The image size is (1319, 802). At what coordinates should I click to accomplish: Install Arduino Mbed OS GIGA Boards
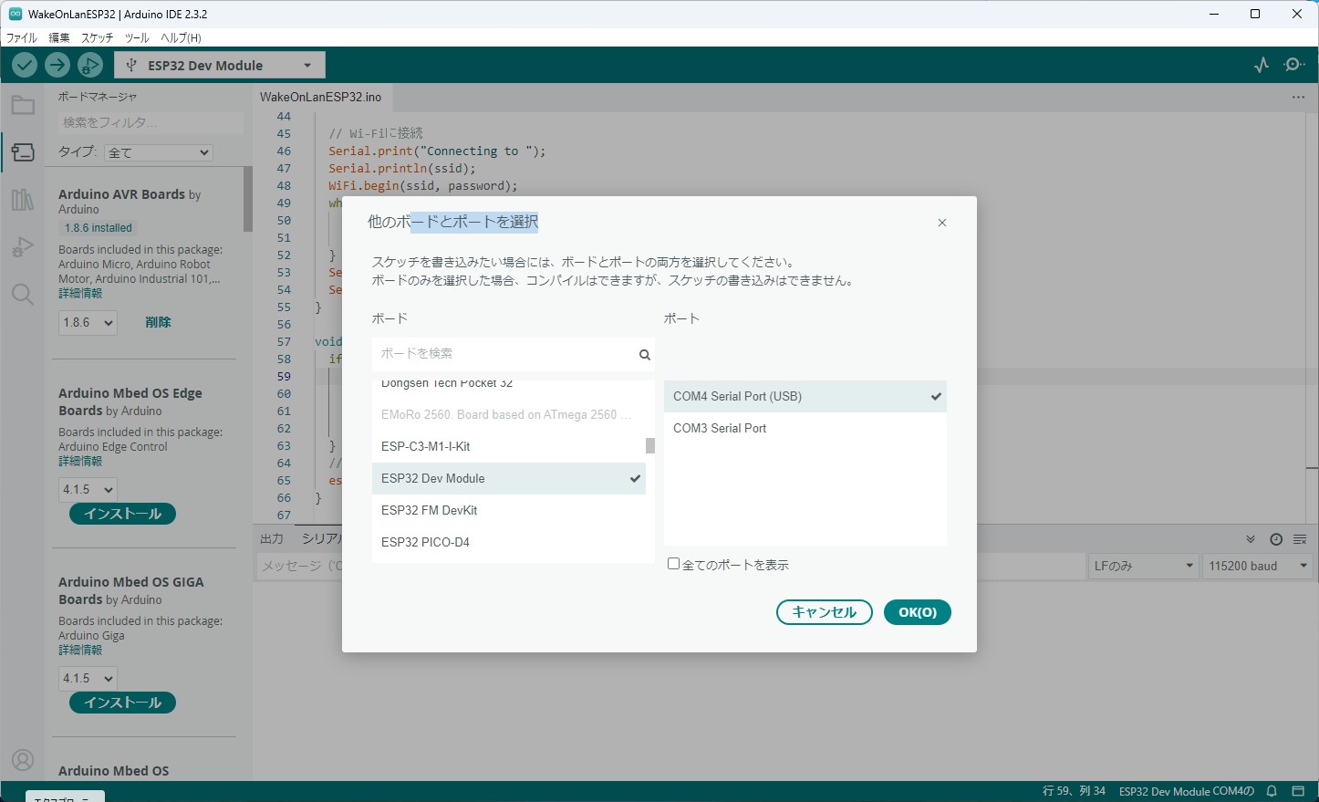(x=122, y=703)
